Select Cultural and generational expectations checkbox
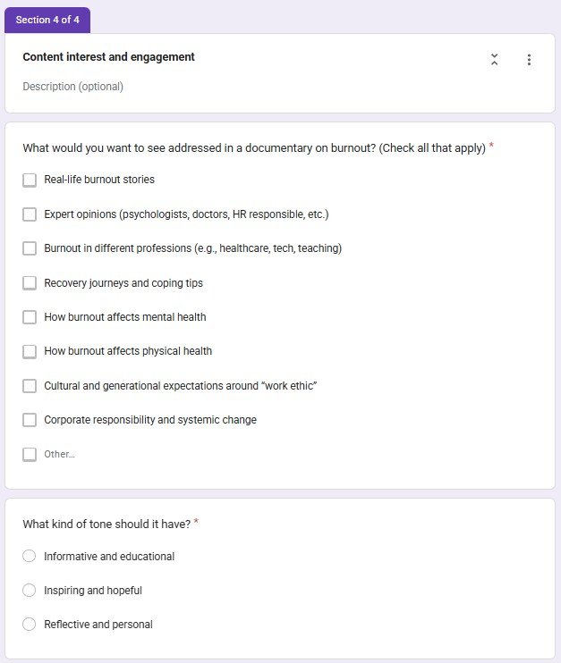 (30, 386)
